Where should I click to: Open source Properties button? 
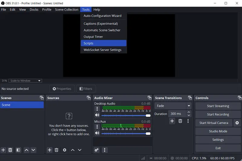[62, 89]
